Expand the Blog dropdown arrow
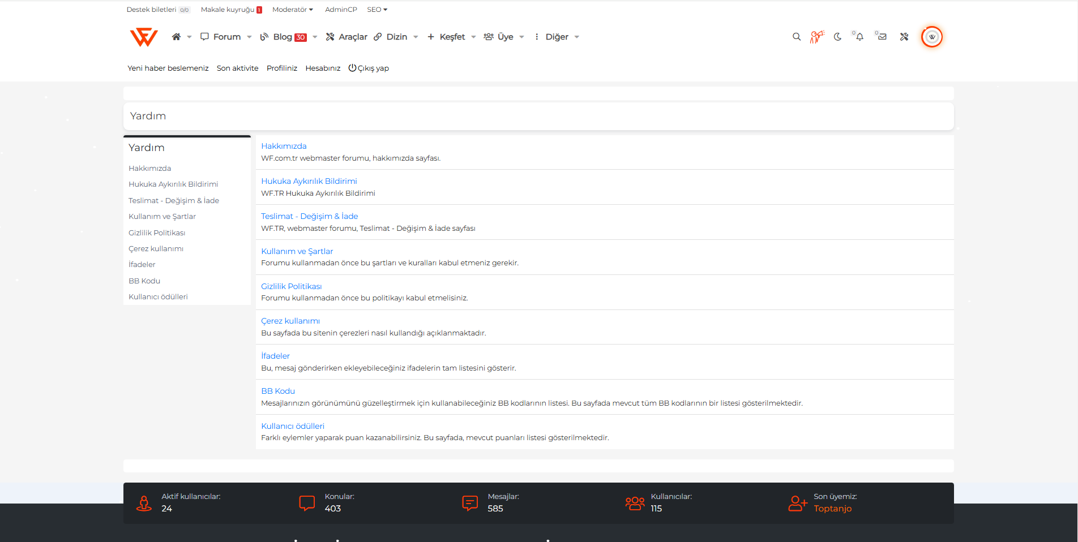The width and height of the screenshot is (1078, 542). [x=315, y=37]
